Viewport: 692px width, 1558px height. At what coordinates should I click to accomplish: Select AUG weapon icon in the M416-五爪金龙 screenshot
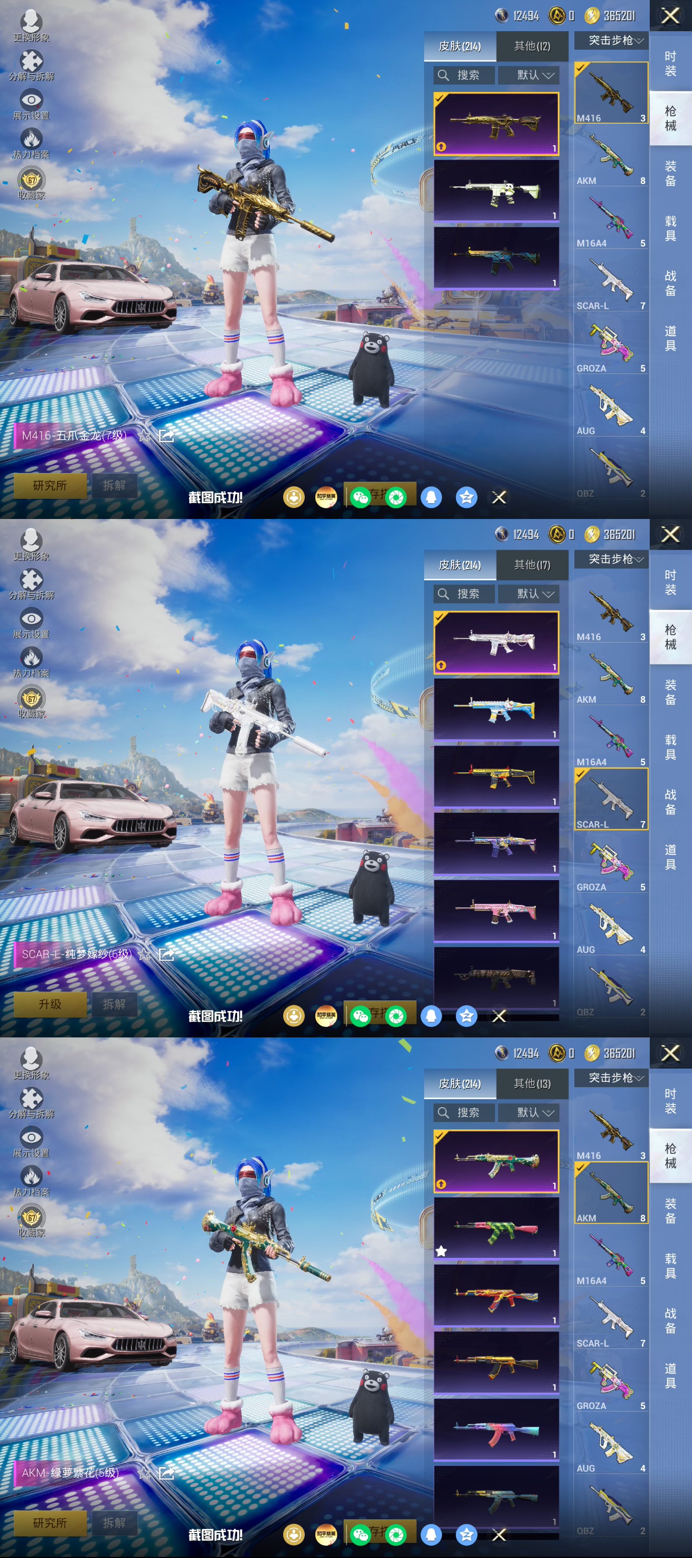(x=611, y=406)
